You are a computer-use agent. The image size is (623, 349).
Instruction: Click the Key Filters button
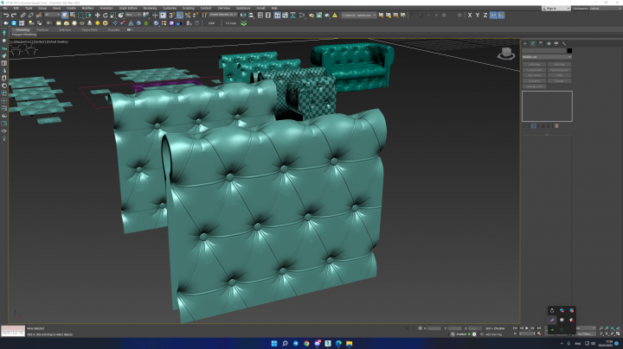586,334
